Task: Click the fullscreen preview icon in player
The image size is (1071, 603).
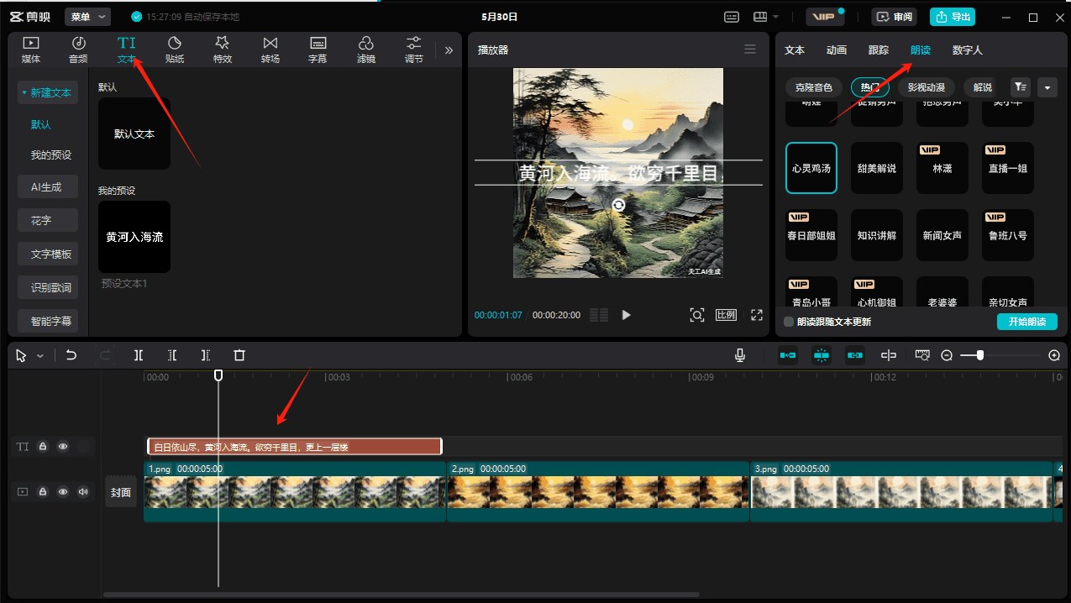Action: [757, 315]
